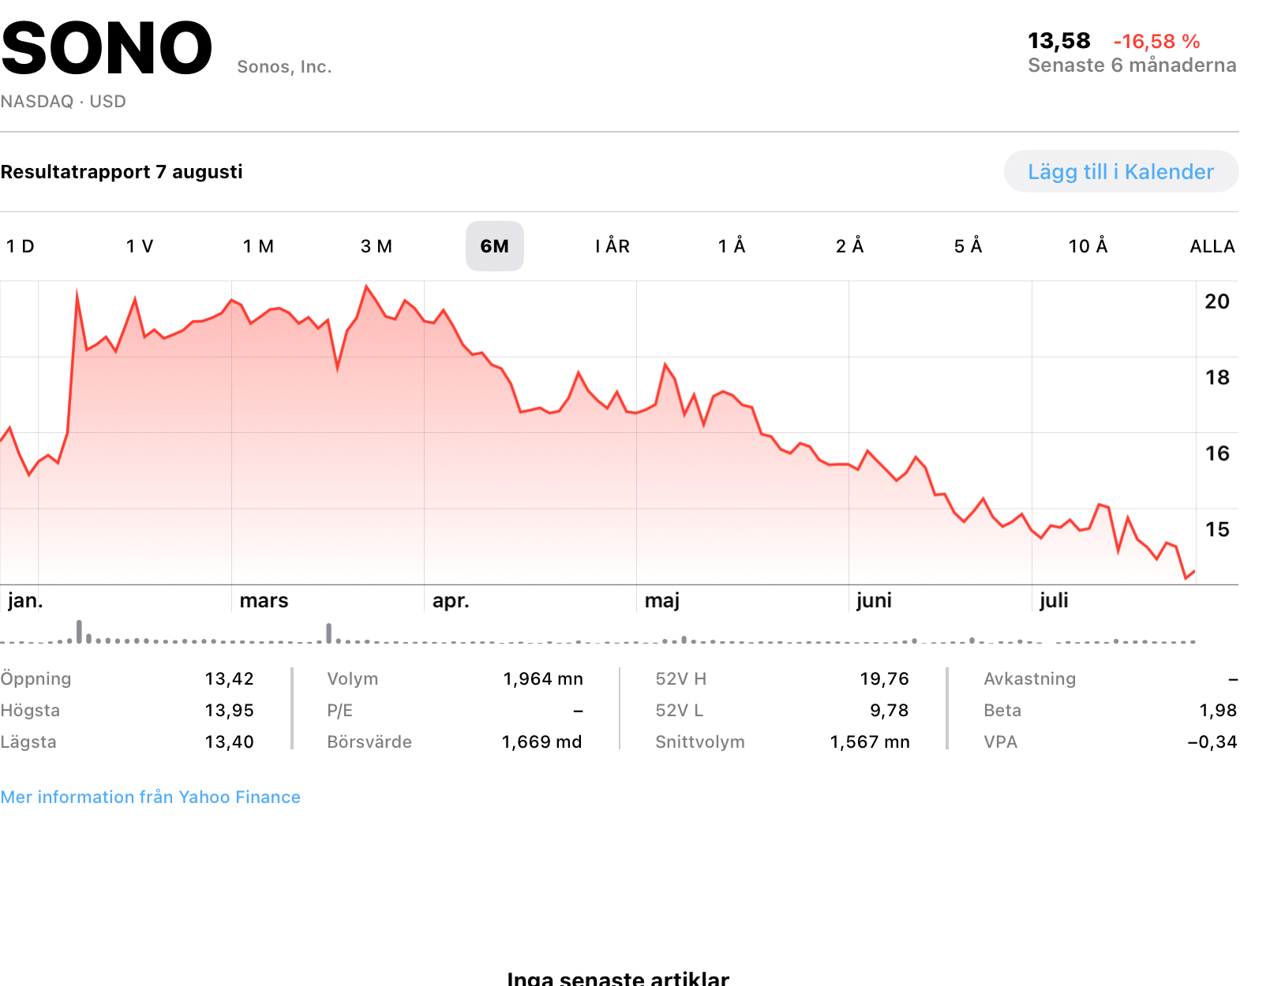Click the Inga senaste artiklar heading
The image size is (1270, 986).
coord(618,977)
